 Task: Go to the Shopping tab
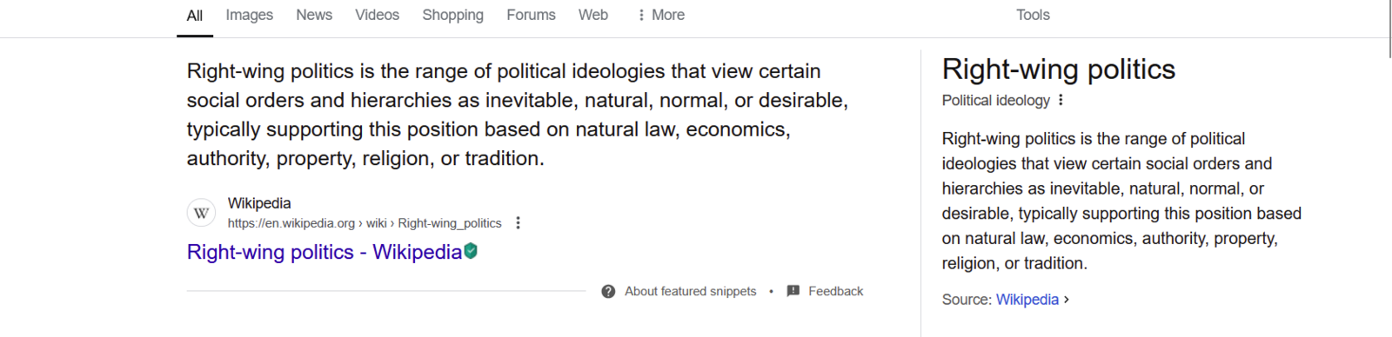point(452,15)
